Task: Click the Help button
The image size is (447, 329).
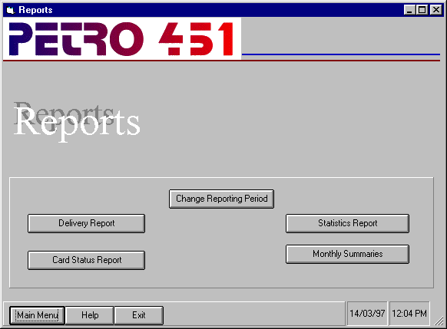Action: (x=90, y=315)
